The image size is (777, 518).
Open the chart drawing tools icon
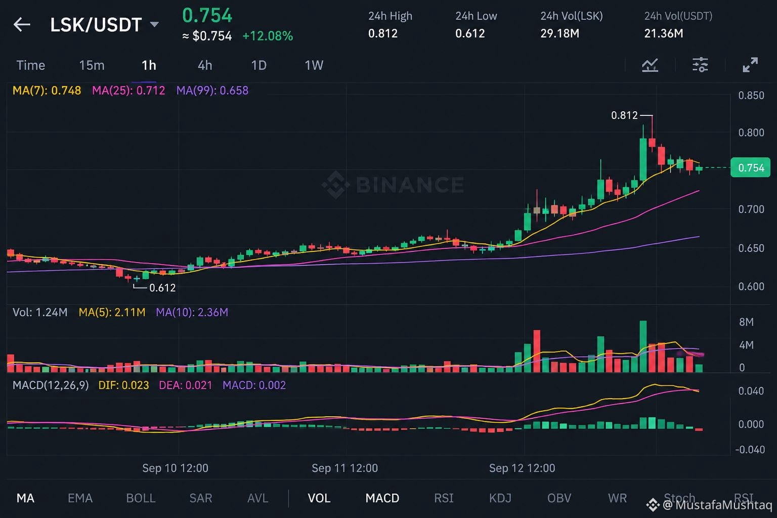tap(650, 65)
